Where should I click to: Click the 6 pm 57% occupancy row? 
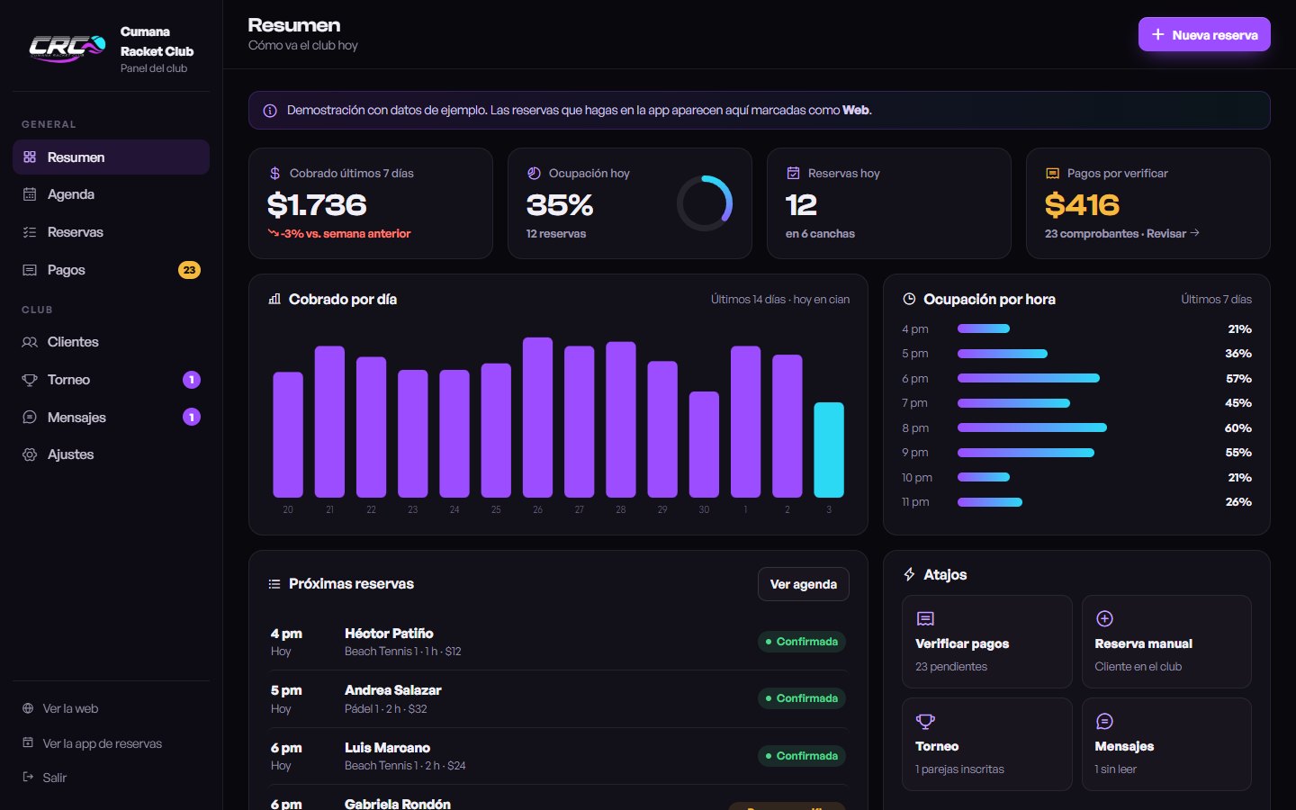tap(1076, 378)
